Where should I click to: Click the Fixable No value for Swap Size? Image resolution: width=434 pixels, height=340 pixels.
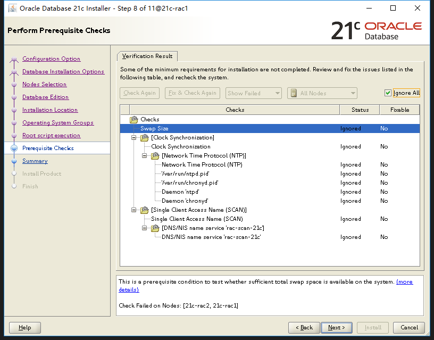coord(384,128)
